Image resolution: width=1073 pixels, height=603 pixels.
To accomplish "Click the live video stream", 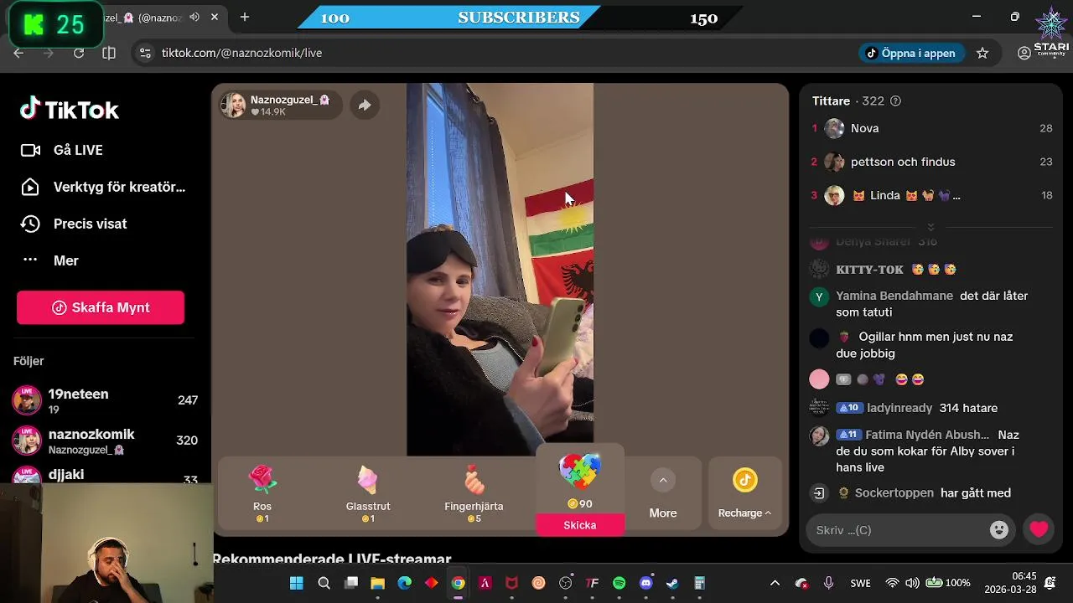I will point(500,270).
